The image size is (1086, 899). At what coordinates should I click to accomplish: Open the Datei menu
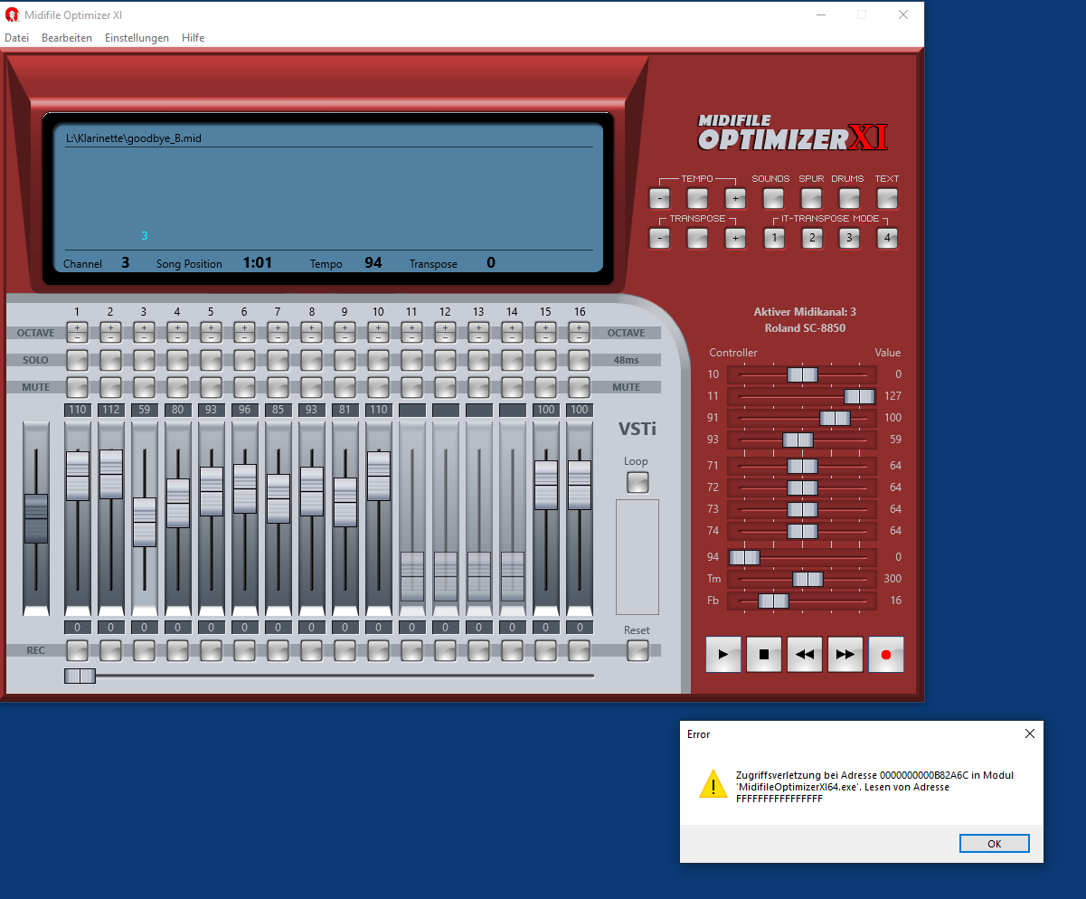[17, 38]
